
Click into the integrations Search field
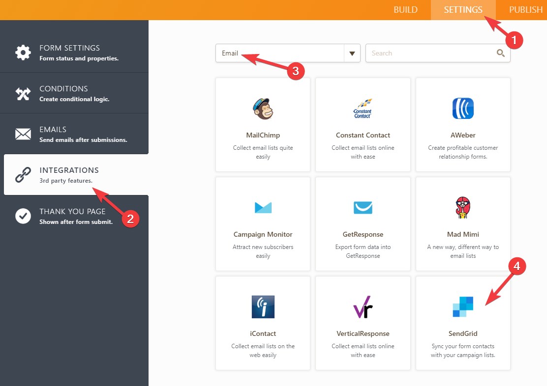click(x=430, y=53)
